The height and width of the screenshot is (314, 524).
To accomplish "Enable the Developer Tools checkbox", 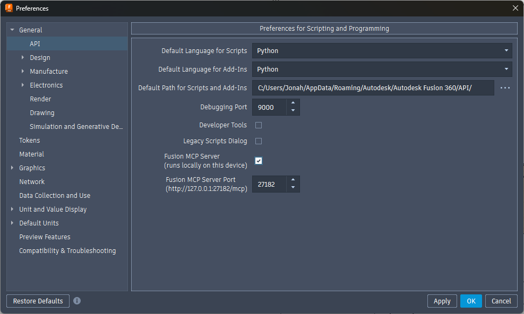I will (259, 125).
